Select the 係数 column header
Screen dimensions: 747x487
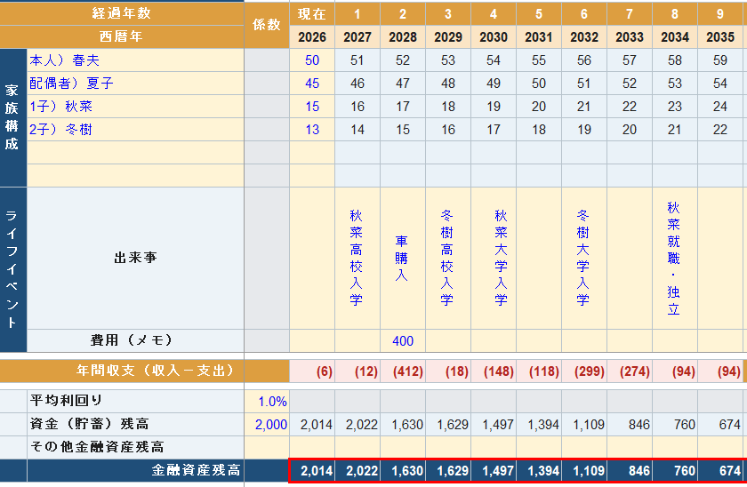(267, 25)
